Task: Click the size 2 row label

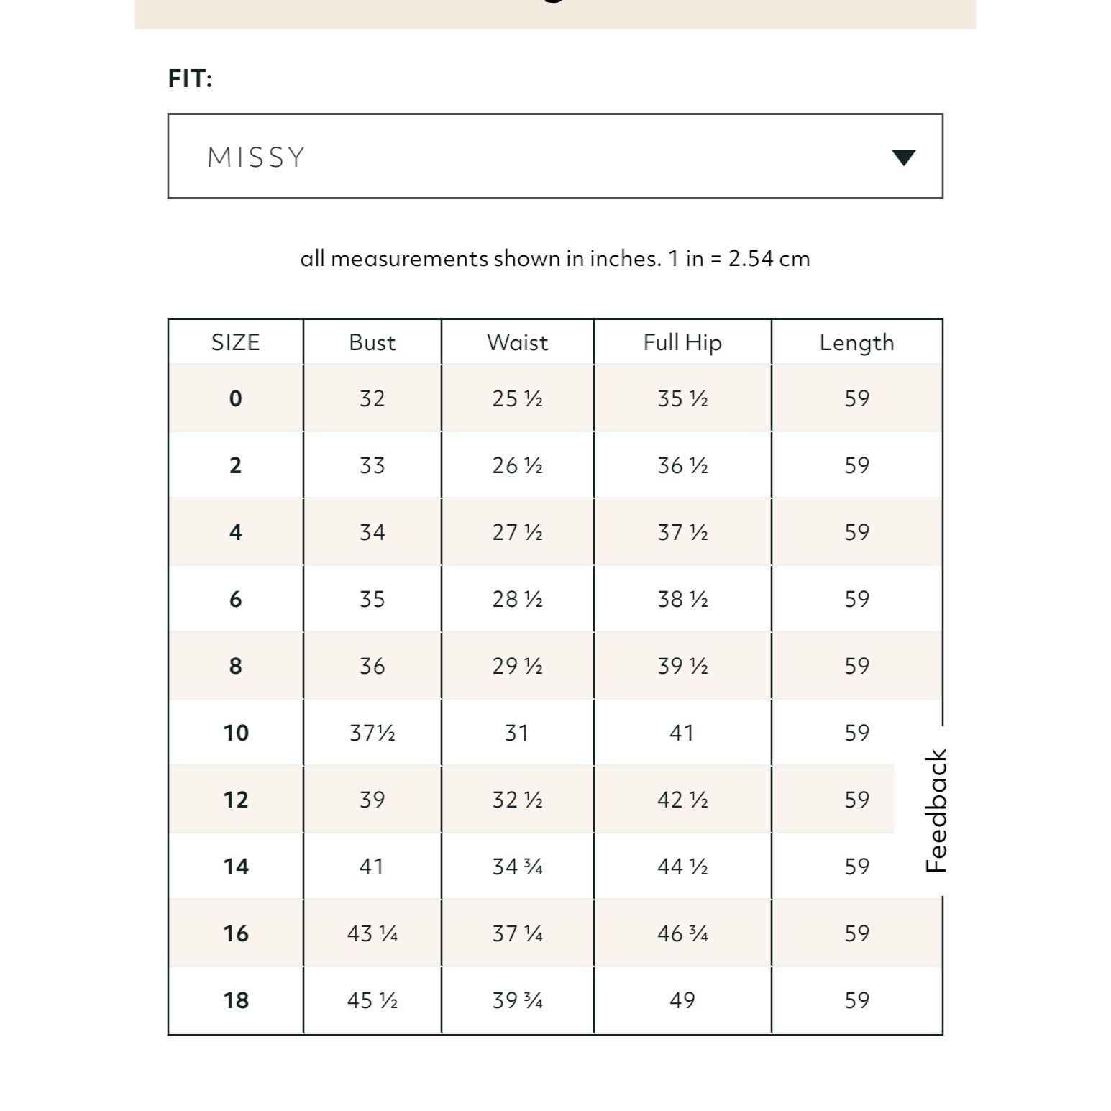Action: tap(235, 465)
